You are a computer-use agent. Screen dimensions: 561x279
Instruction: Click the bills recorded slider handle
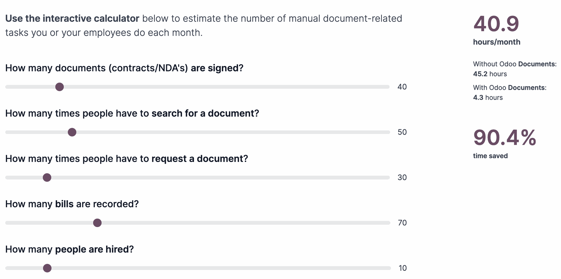(97, 223)
